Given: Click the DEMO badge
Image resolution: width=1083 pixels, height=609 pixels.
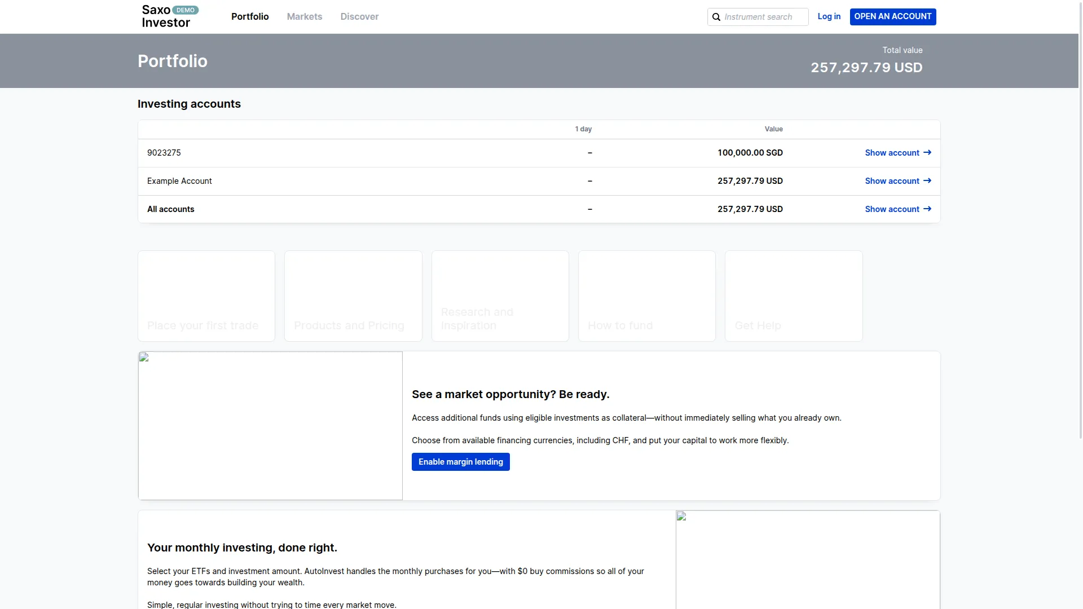Looking at the screenshot, I should tap(186, 10).
